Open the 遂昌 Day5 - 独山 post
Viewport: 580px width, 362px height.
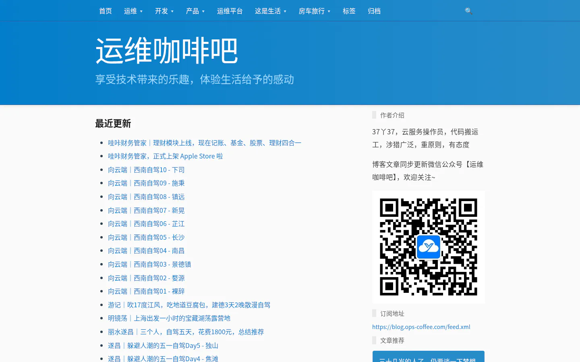(x=163, y=346)
